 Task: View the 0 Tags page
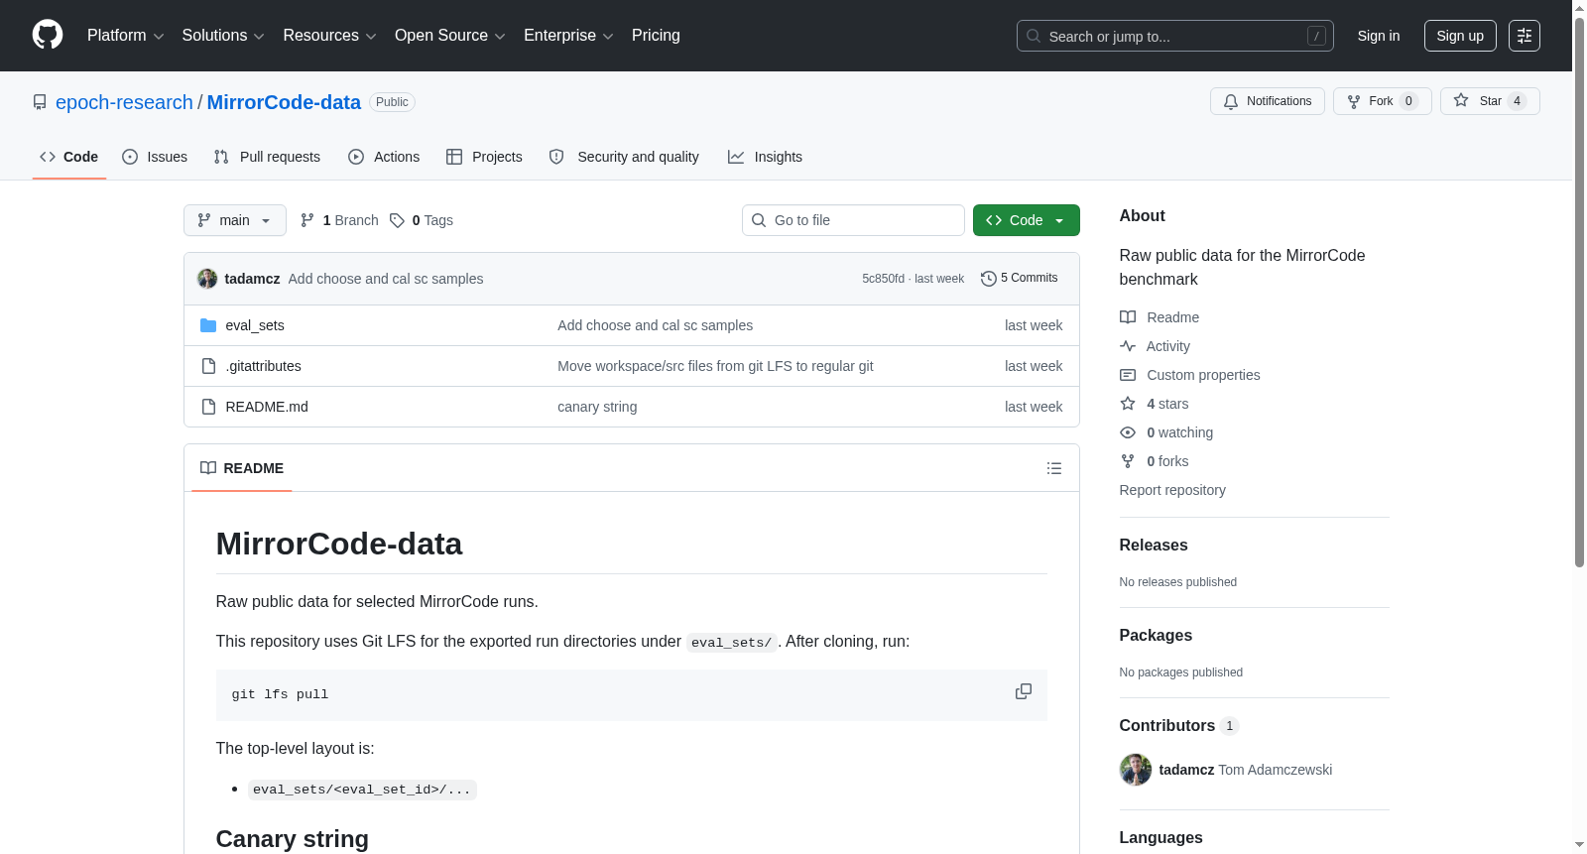pyautogui.click(x=422, y=220)
